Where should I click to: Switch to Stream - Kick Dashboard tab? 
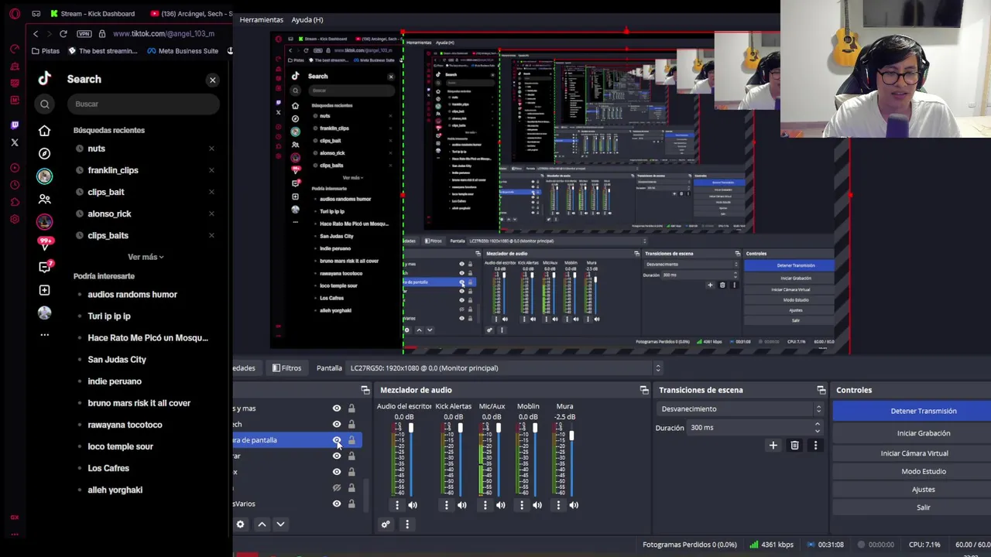93,13
